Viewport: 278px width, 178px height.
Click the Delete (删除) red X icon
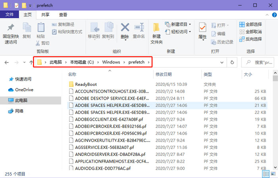pyautogui.click(x=125, y=28)
